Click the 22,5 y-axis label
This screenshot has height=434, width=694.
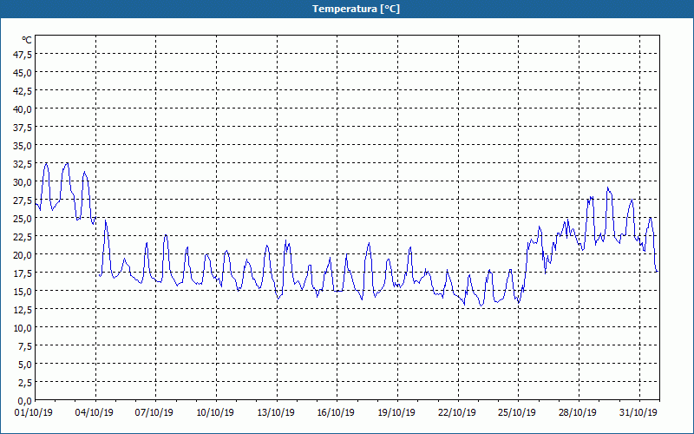coord(23,237)
